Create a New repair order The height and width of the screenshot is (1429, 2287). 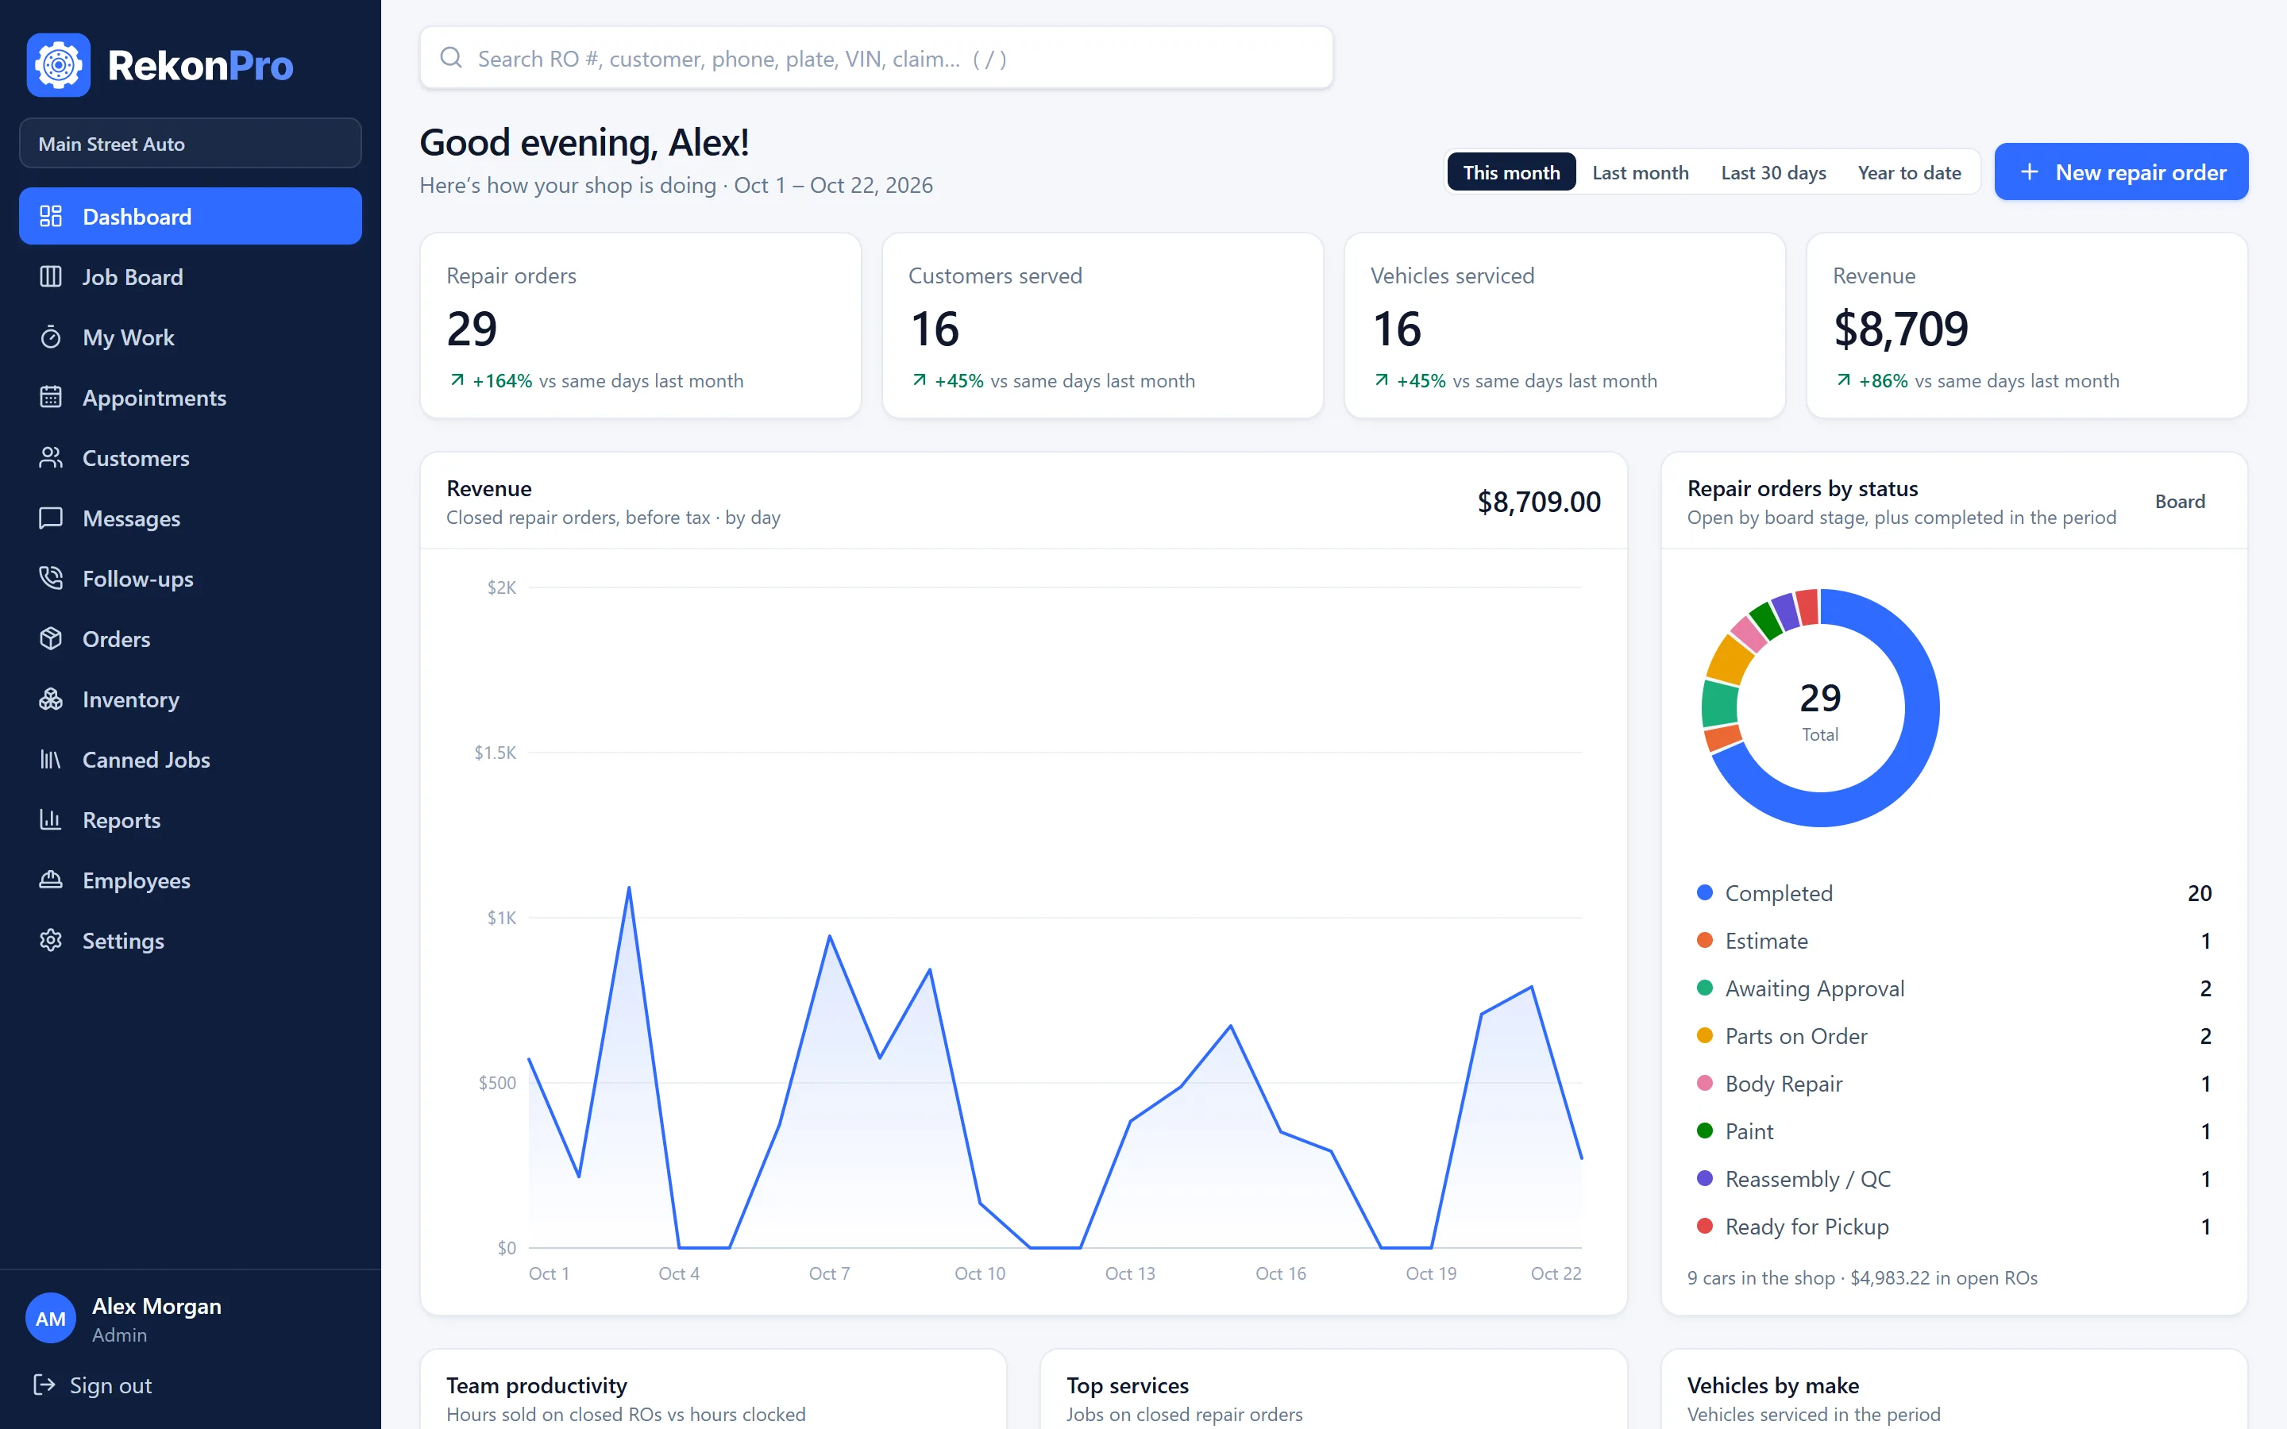coord(2121,172)
